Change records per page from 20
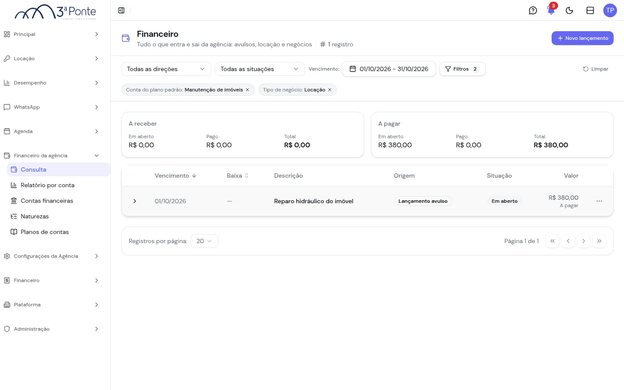This screenshot has width=624, height=390. (x=204, y=241)
